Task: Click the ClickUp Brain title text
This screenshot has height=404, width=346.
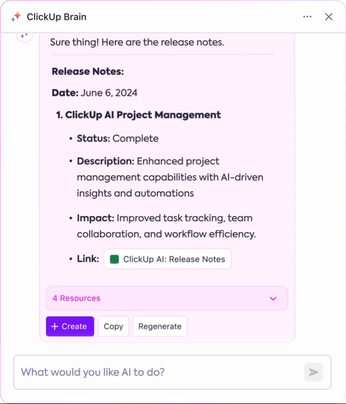Action: [57, 17]
